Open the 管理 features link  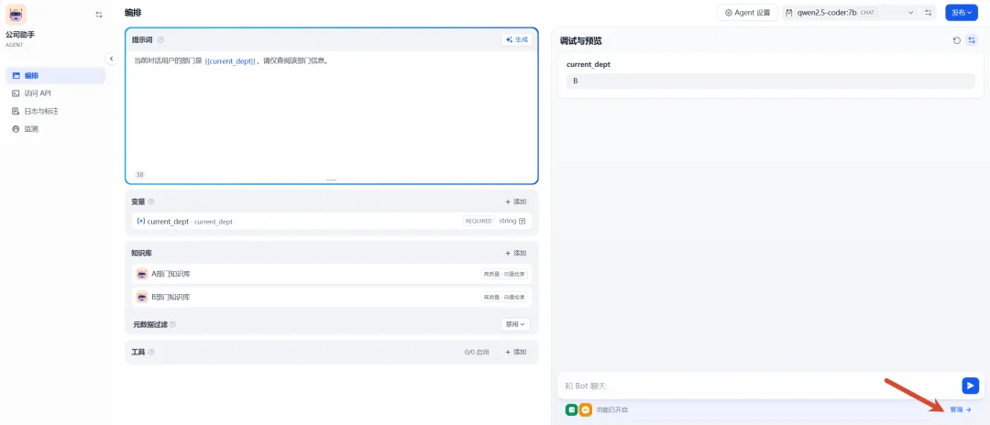click(x=961, y=409)
